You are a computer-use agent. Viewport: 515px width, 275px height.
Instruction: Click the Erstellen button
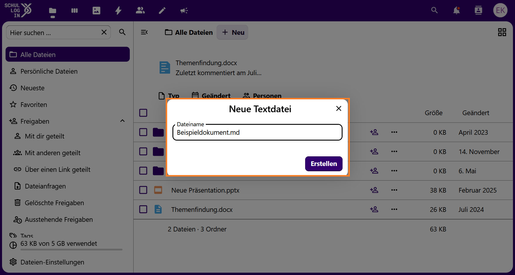pos(324,164)
